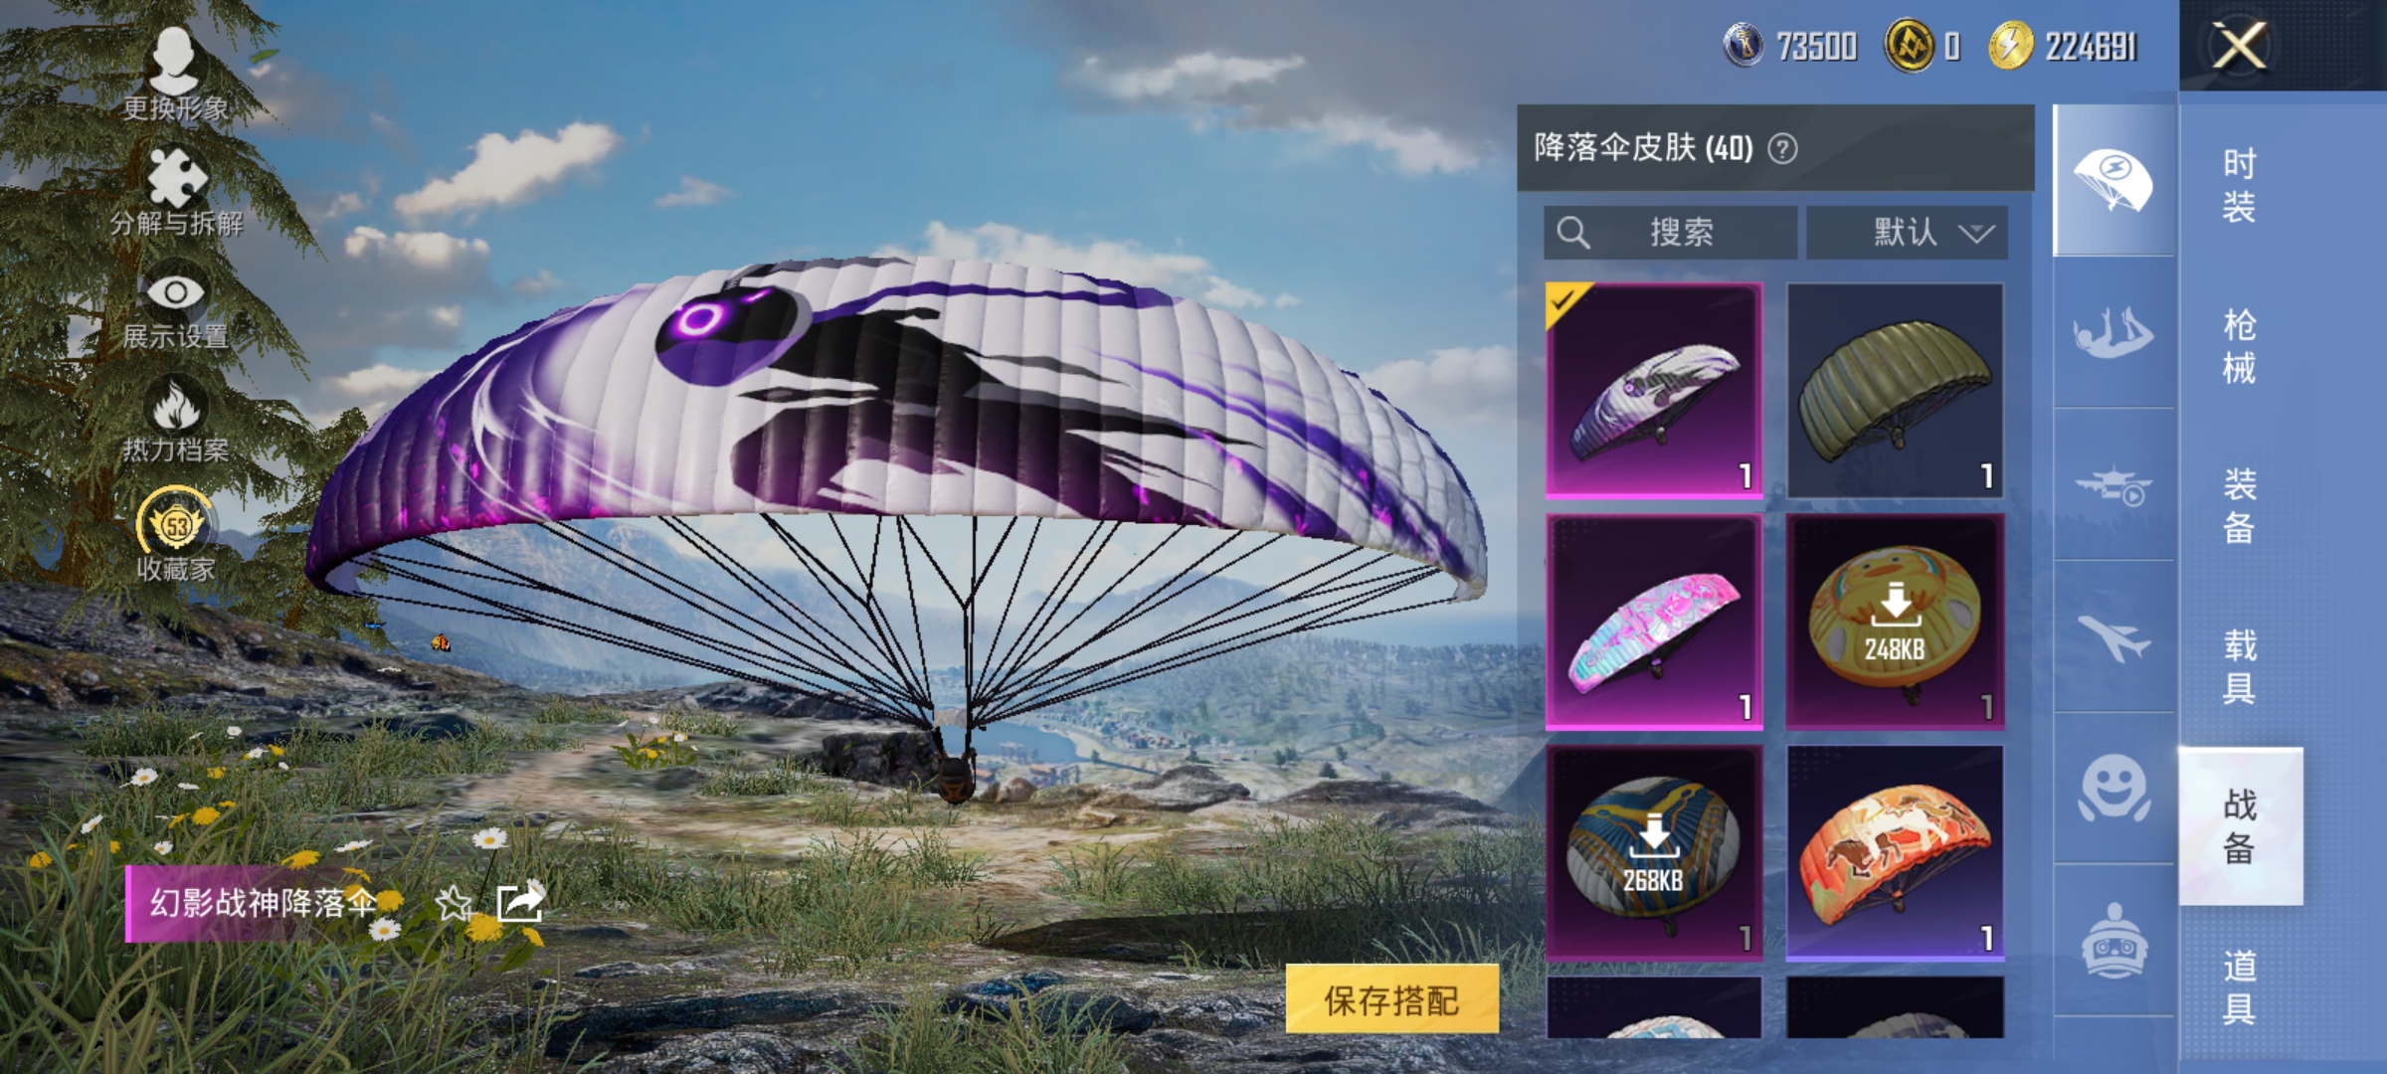Image resolution: width=2387 pixels, height=1074 pixels.
Task: Show help for 降落伞皮肤 question mark
Action: click(1782, 149)
